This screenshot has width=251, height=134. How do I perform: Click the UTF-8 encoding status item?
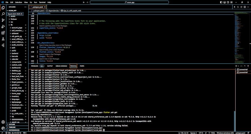coord(201,133)
